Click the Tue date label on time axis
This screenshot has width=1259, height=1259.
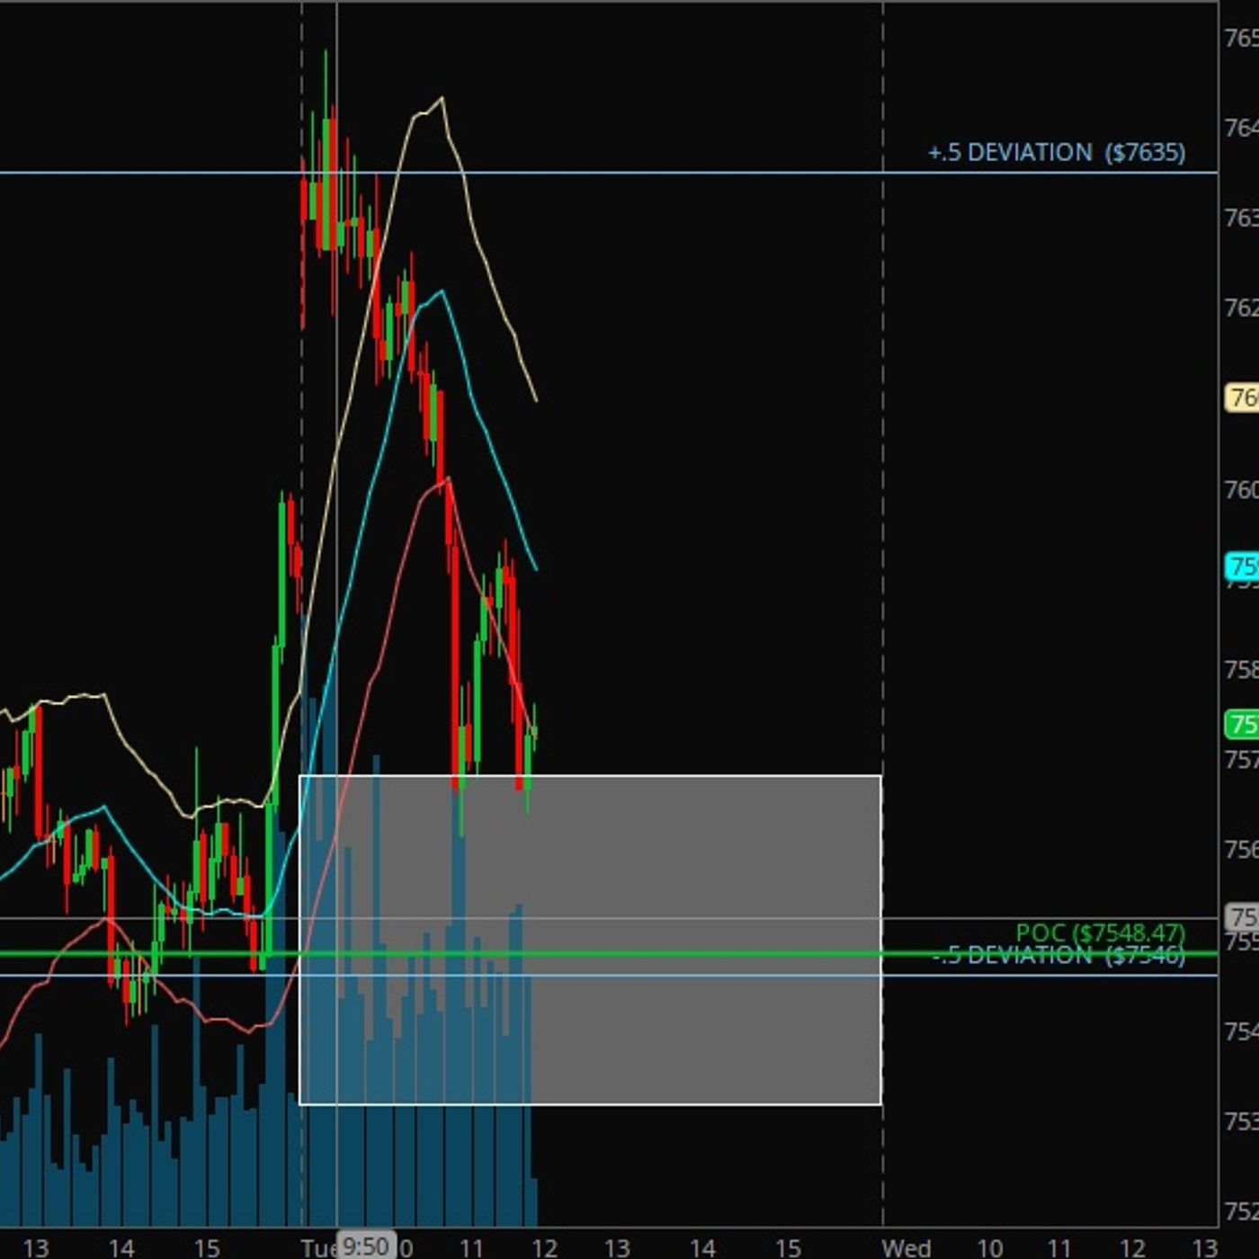(317, 1248)
